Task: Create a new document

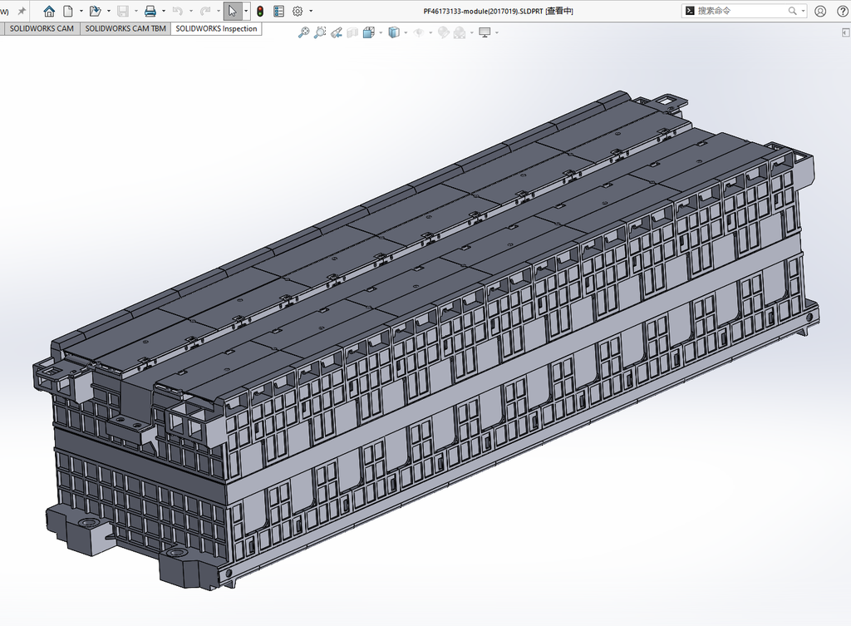Action: (x=68, y=11)
